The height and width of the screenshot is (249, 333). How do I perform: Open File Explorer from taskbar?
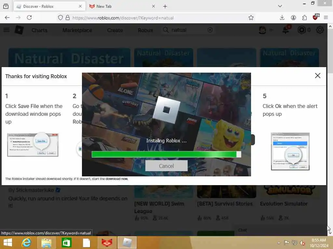click(46, 243)
